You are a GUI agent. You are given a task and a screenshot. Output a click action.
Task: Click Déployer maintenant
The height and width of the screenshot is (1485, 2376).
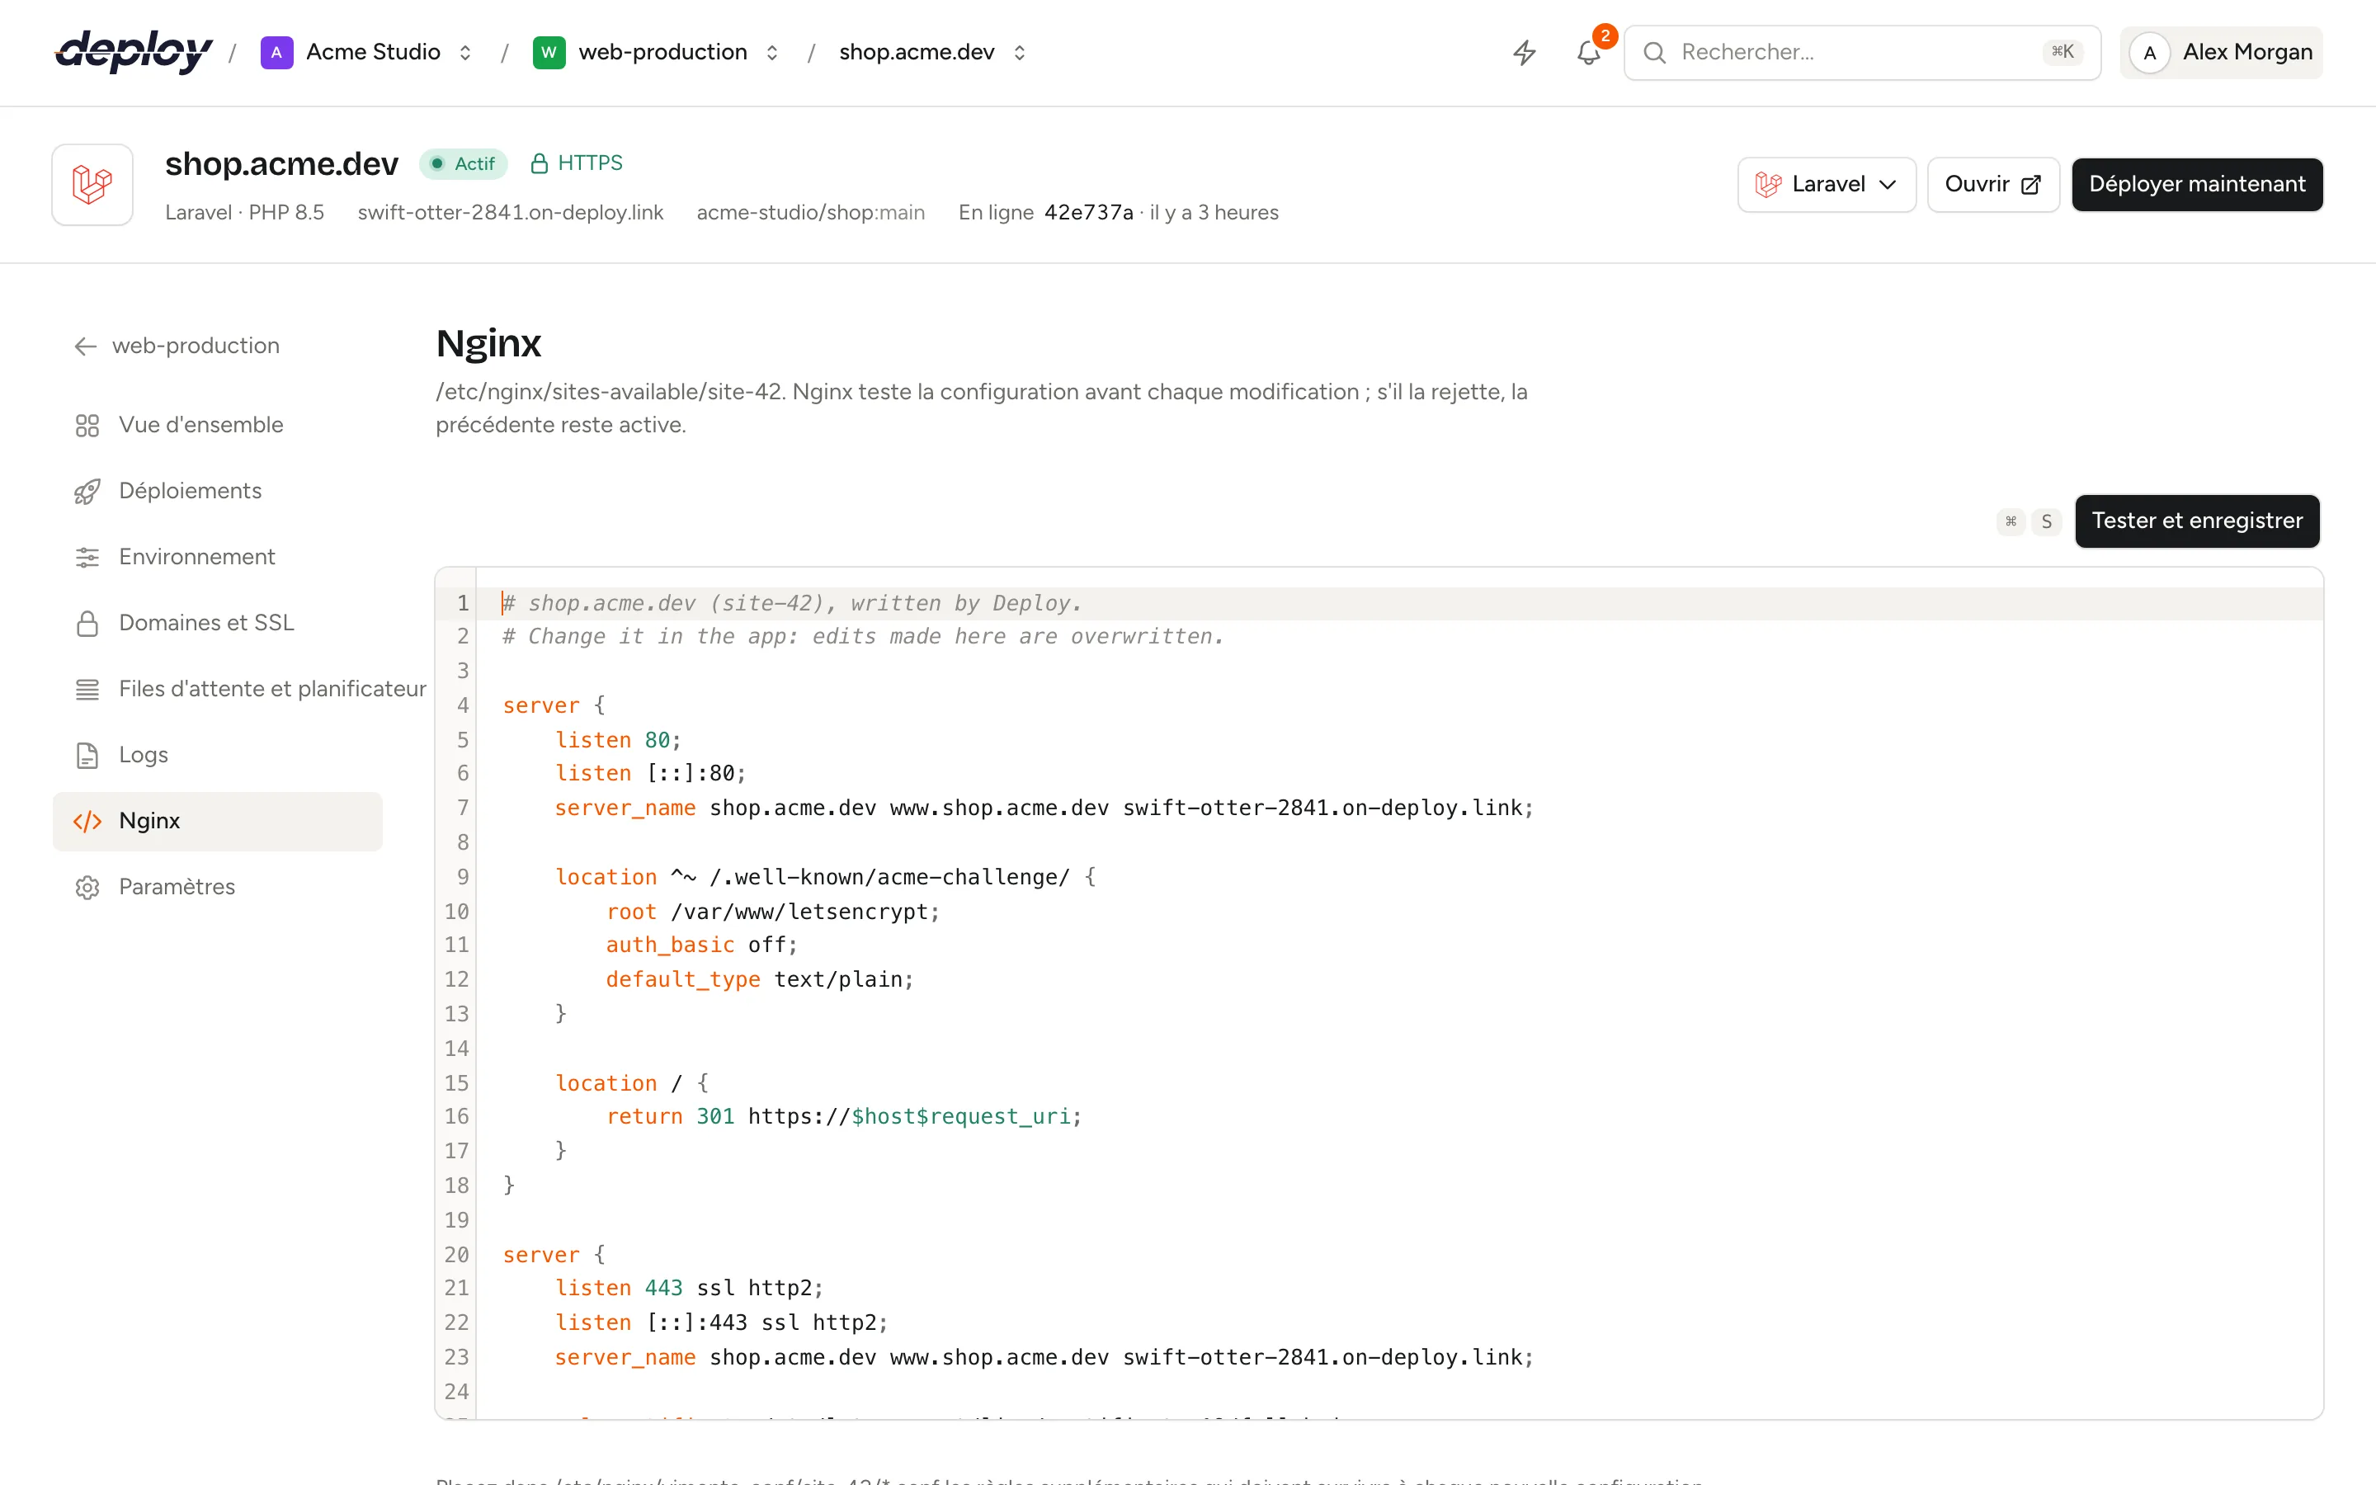coord(2197,185)
